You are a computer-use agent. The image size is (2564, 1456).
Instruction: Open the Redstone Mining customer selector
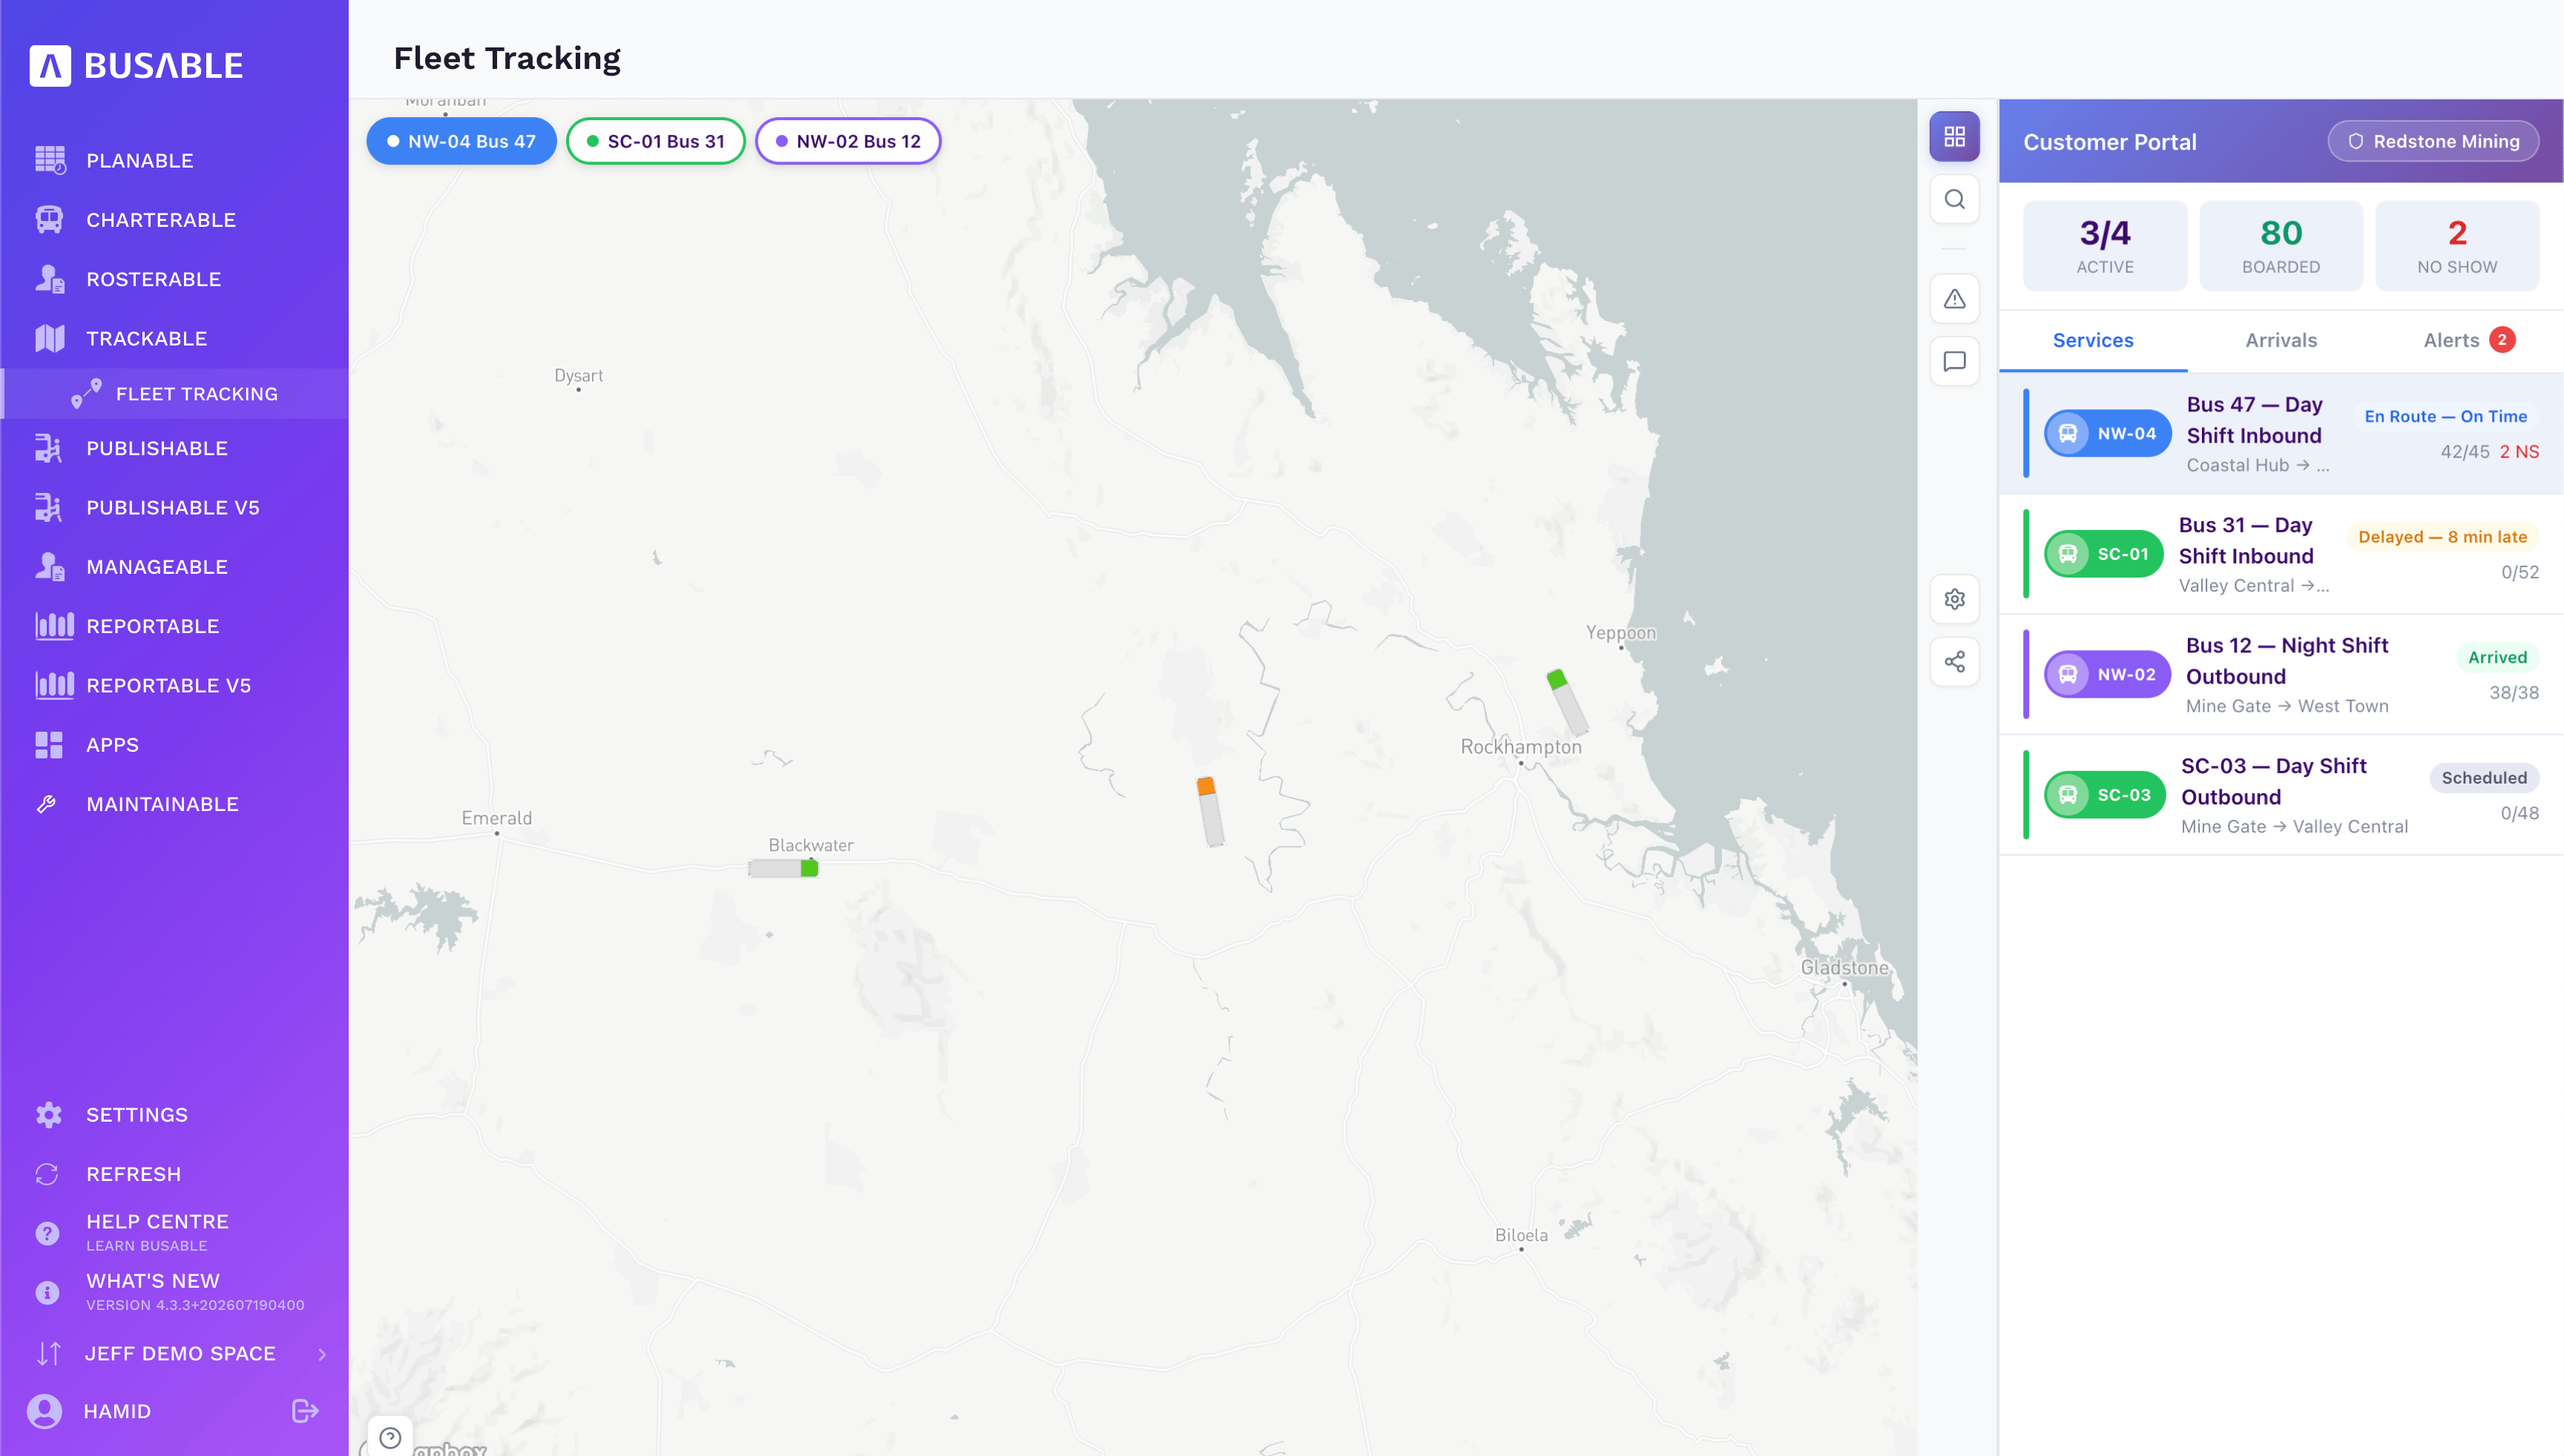point(2433,141)
